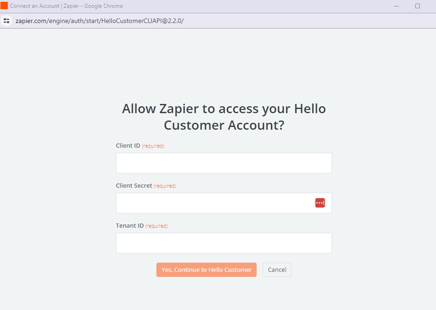Click the "Allow Zapier to access" heading line
436x310 pixels.
click(224, 109)
